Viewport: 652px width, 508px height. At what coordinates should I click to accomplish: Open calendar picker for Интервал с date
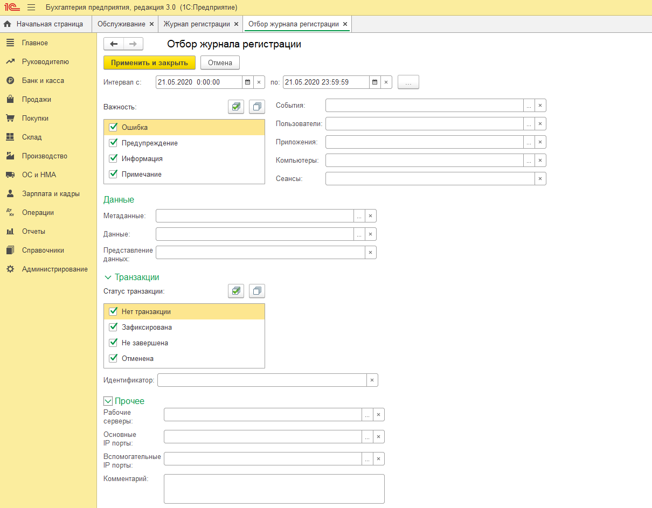coord(247,82)
